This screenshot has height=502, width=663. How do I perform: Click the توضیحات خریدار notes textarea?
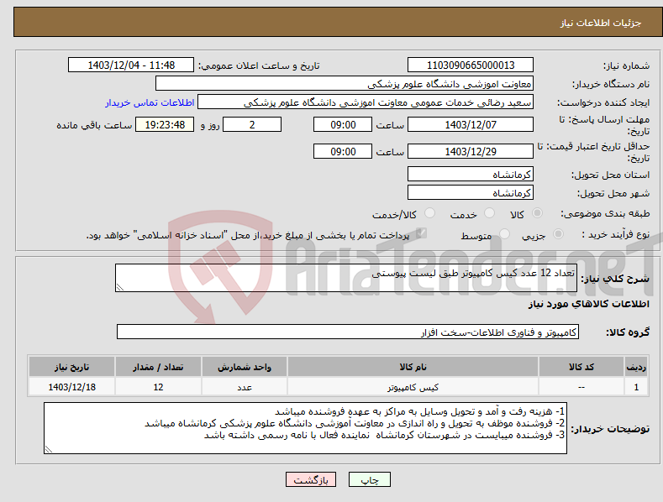click(305, 428)
